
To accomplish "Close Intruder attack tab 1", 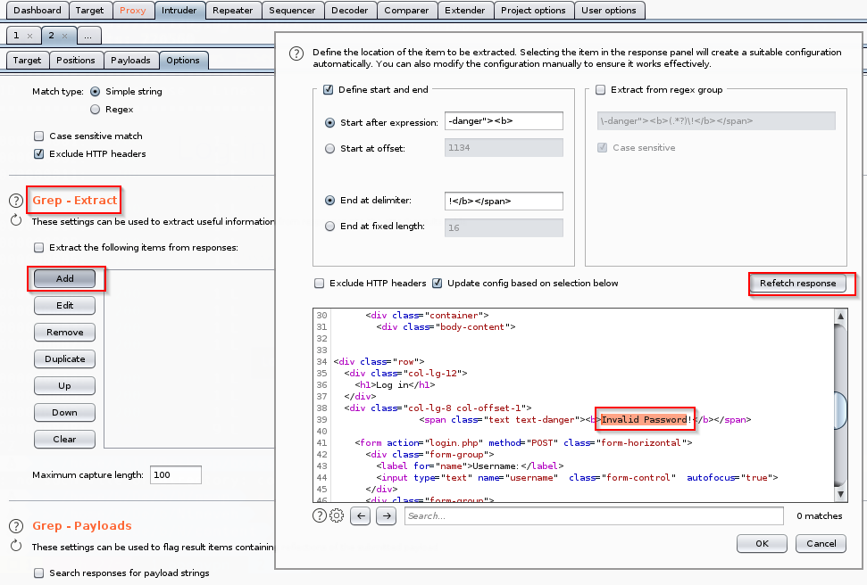I will [x=29, y=36].
